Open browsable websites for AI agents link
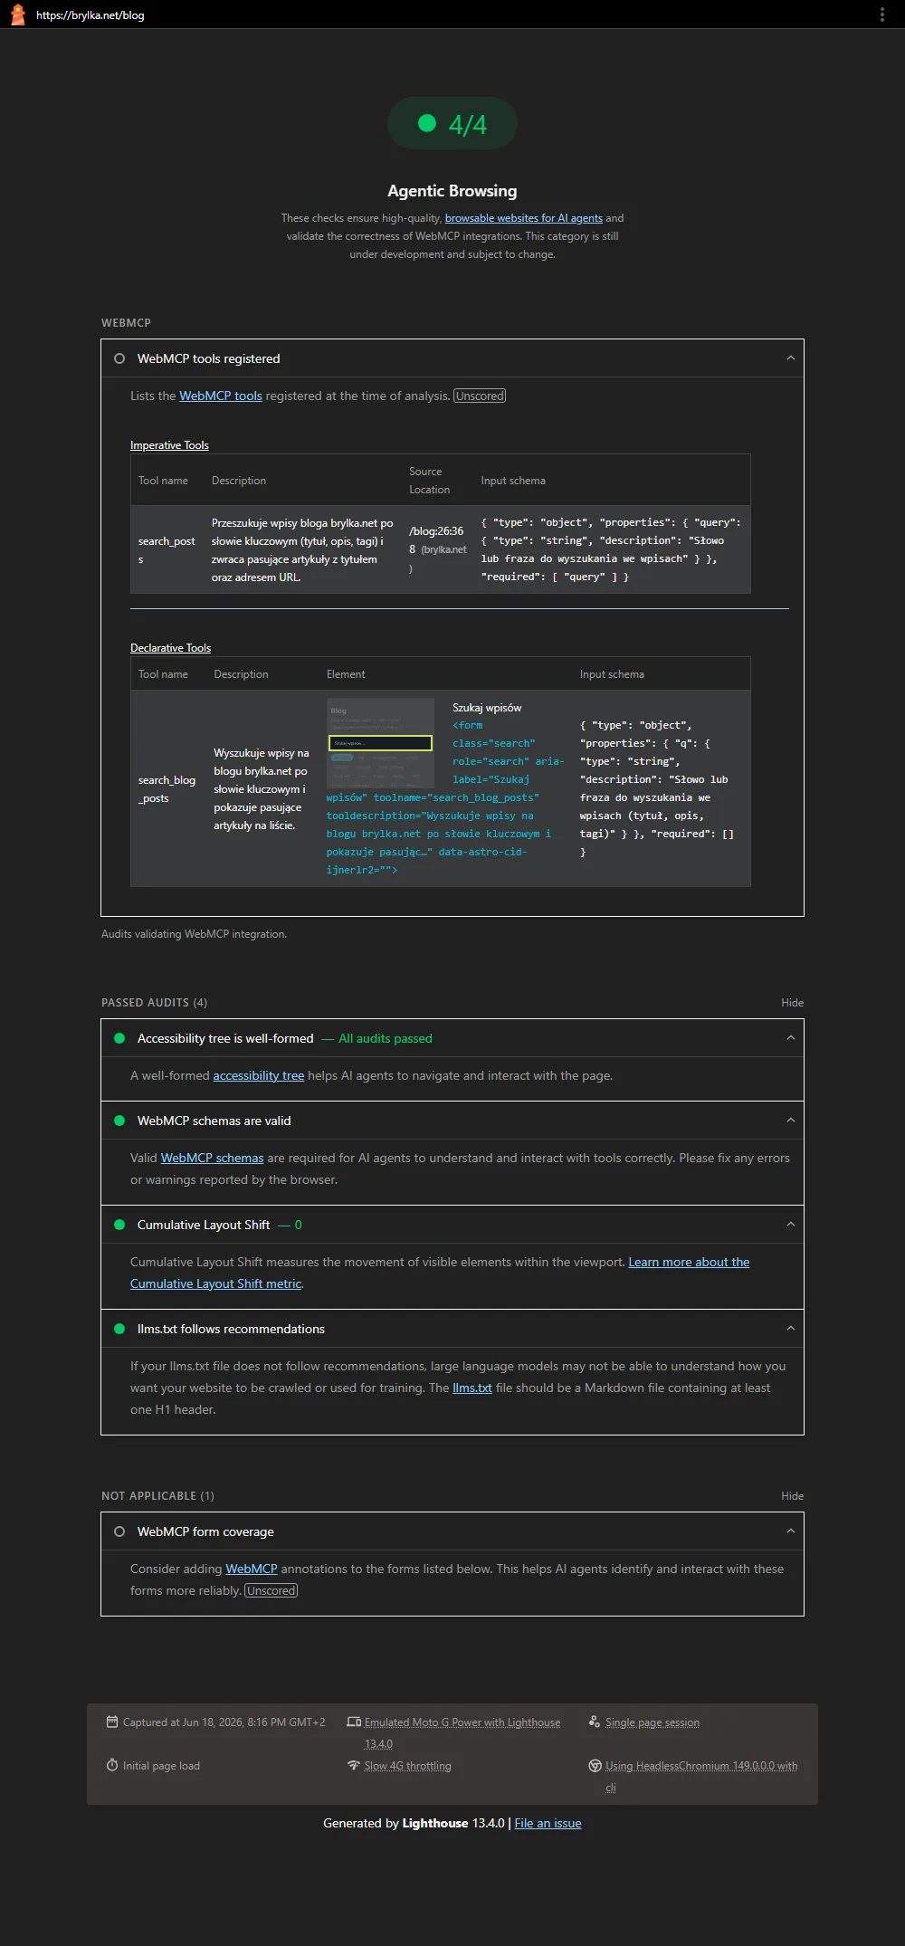Viewport: 905px width, 1946px height. click(523, 218)
